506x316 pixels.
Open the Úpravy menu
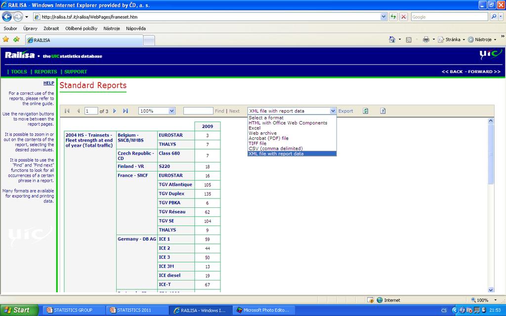click(x=30, y=28)
